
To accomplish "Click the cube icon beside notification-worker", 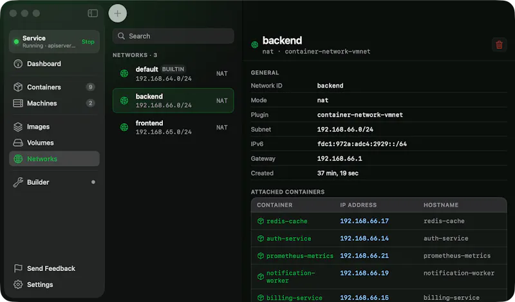I will 261,277.
